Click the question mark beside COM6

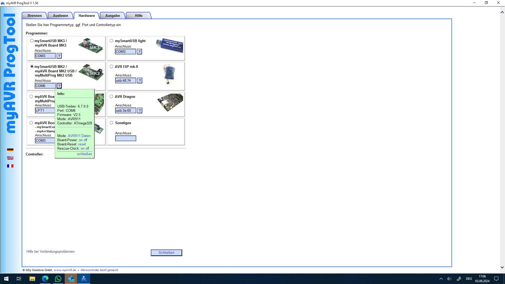[59, 86]
